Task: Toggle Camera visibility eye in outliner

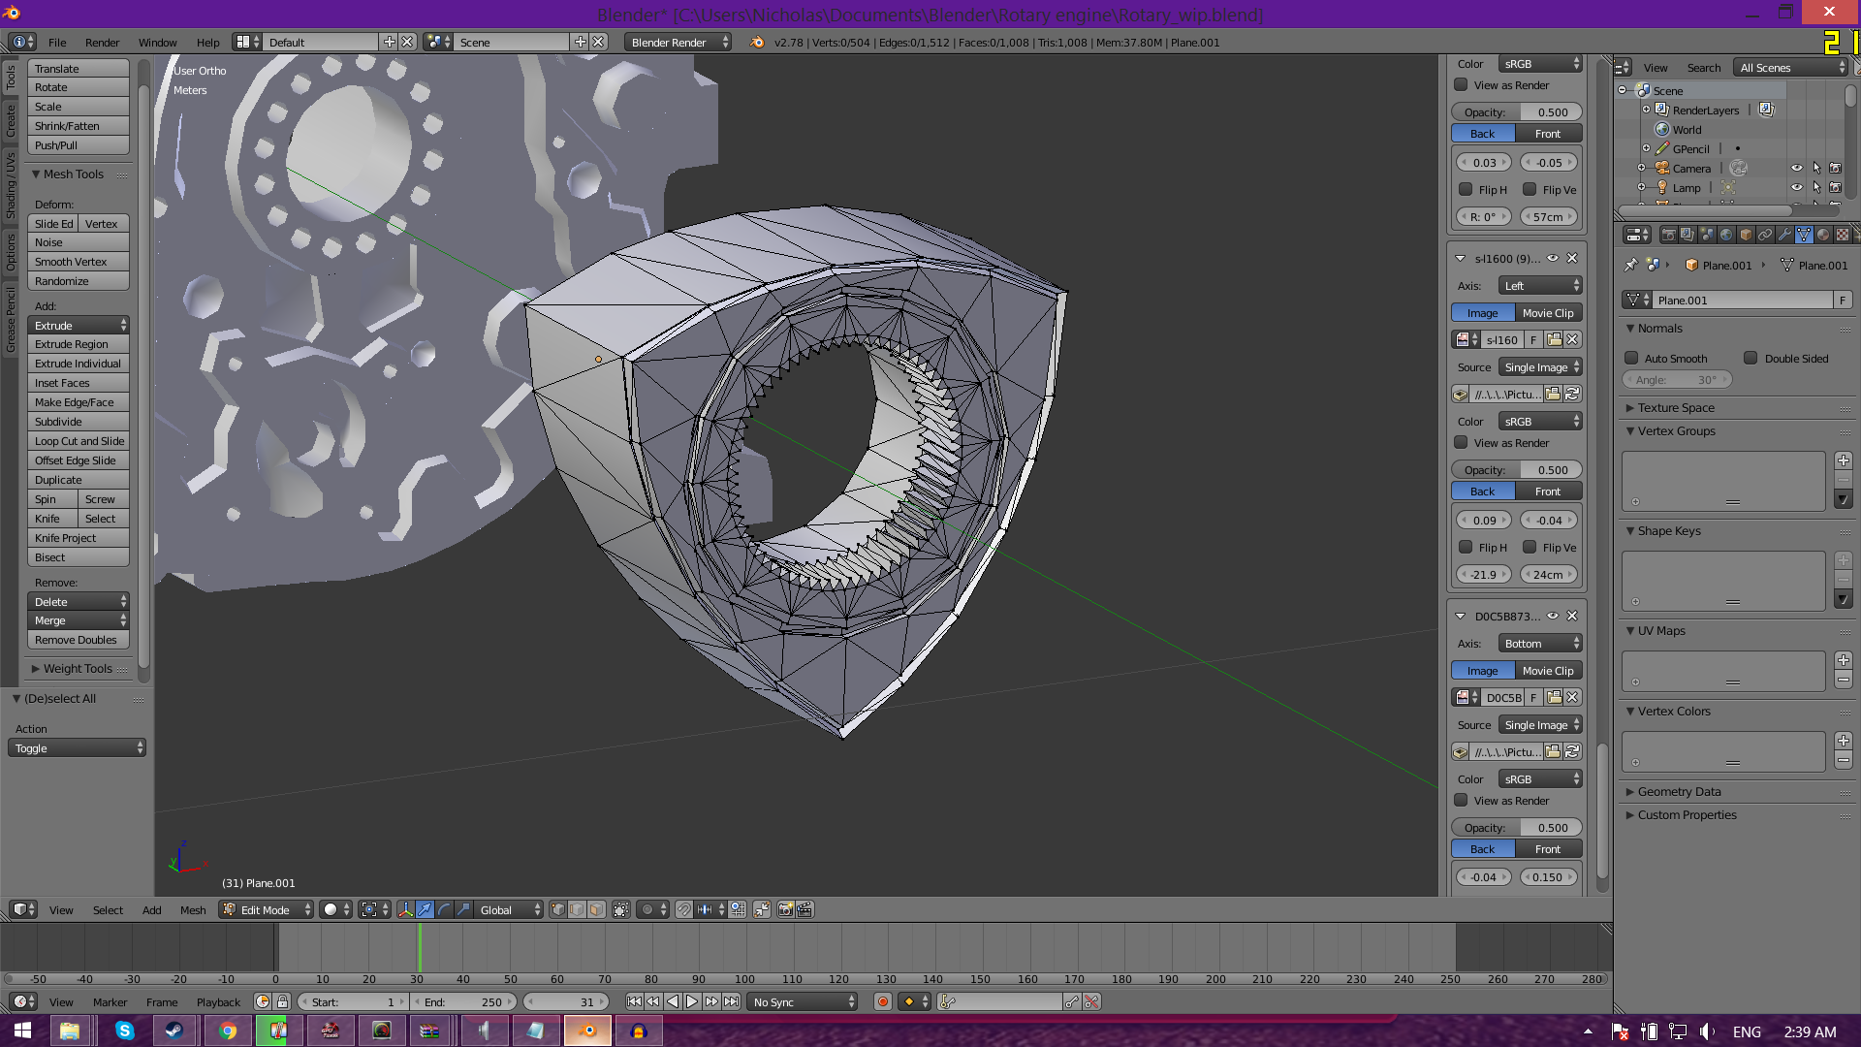Action: click(1796, 168)
